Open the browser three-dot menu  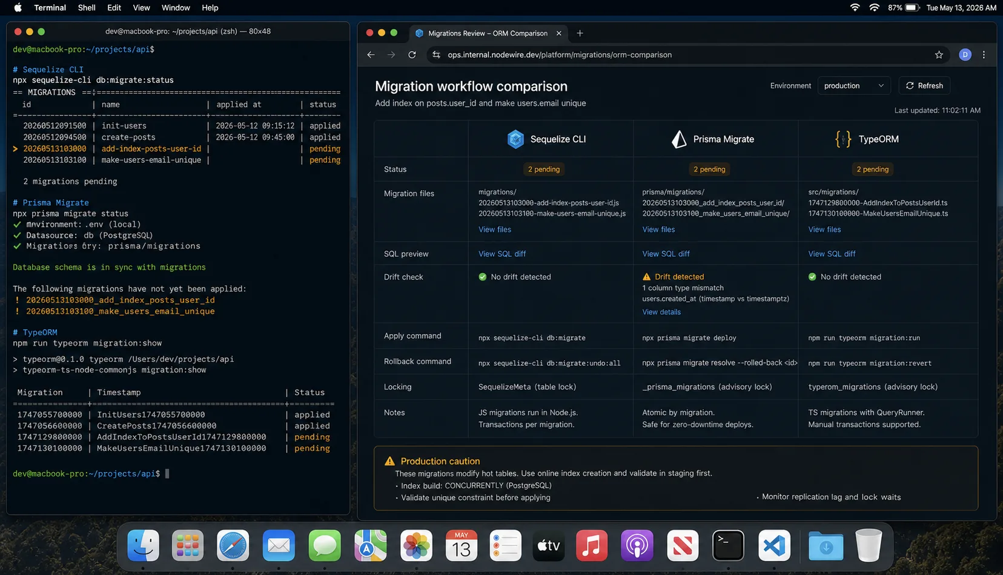click(984, 54)
